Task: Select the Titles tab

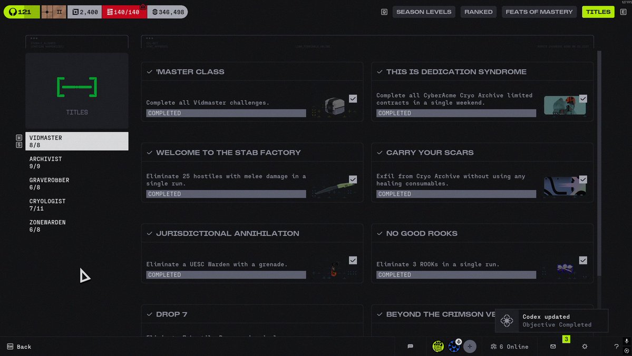Action: 598,12
